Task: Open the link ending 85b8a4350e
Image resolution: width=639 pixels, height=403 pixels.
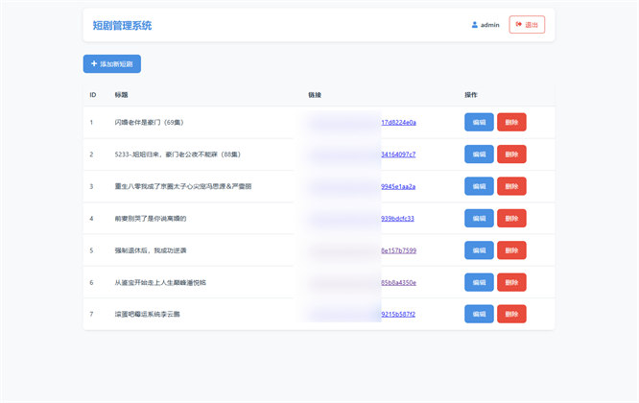Action: click(x=398, y=283)
